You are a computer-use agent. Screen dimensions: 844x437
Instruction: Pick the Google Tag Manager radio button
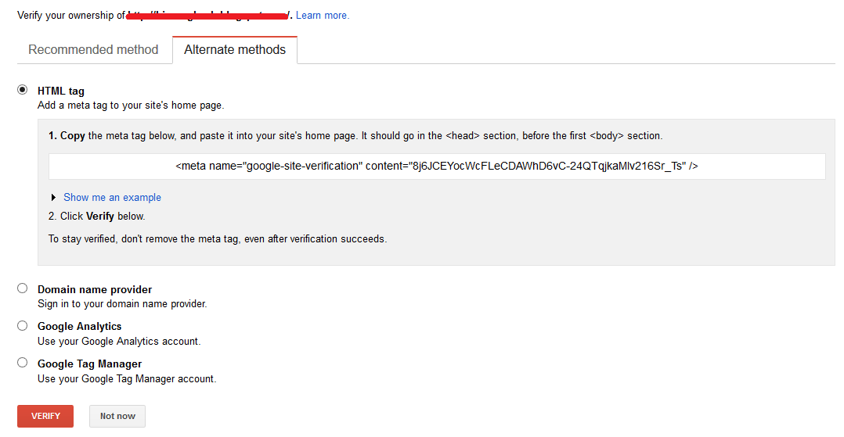point(22,363)
